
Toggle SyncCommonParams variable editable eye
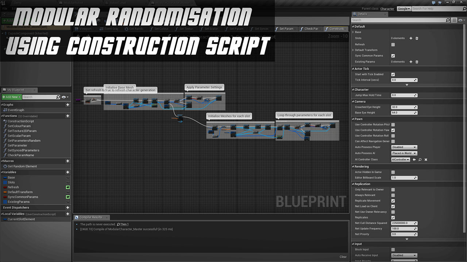pos(68,197)
